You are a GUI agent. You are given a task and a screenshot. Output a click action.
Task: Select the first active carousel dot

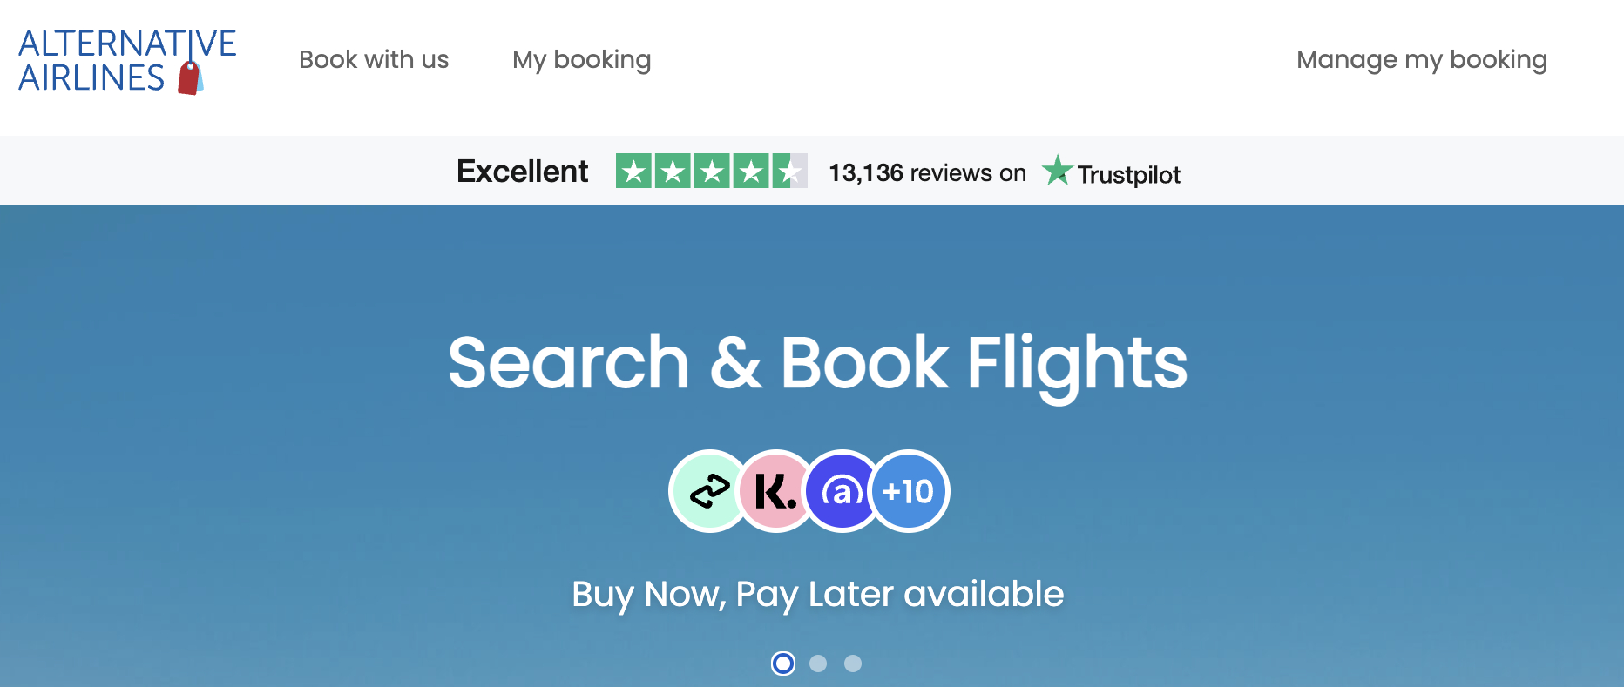click(x=783, y=663)
